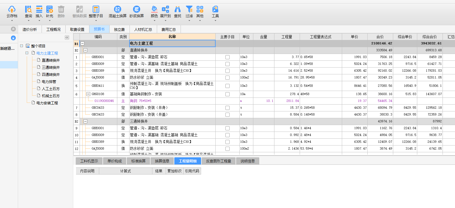
Task: Open dropdown arrow under 工具
Action: [x=215, y=20]
